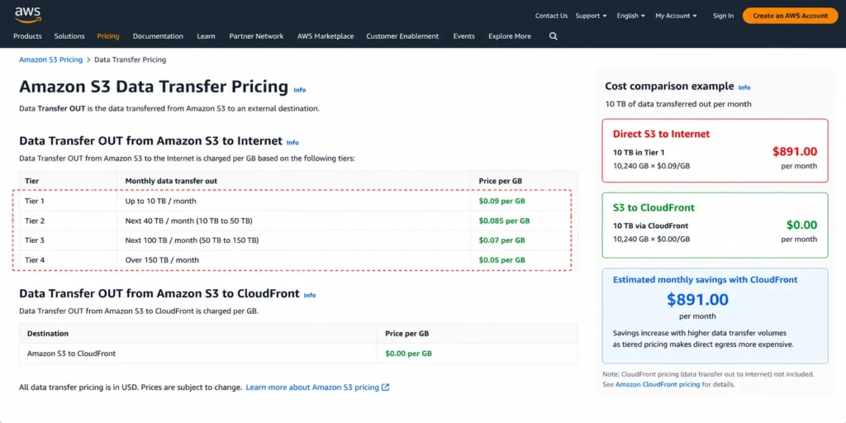Open Amazon CloudFront pricing link
Image resolution: width=846 pixels, height=423 pixels.
point(657,385)
